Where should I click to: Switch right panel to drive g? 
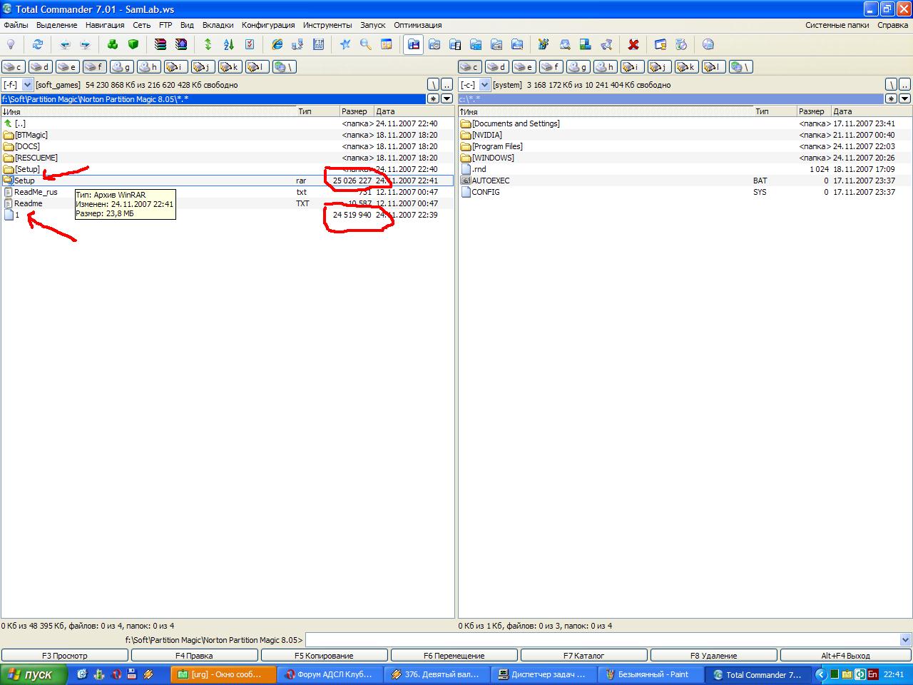pos(578,67)
